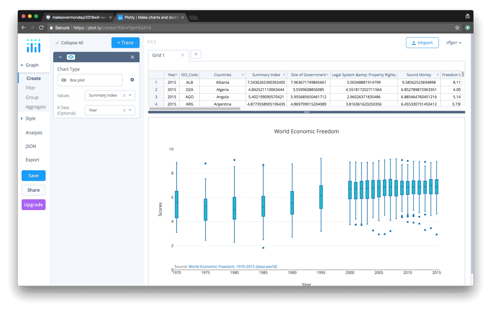Image resolution: width=491 pixels, height=311 pixels.
Task: Open the Values column dropdown
Action: [x=130, y=95]
